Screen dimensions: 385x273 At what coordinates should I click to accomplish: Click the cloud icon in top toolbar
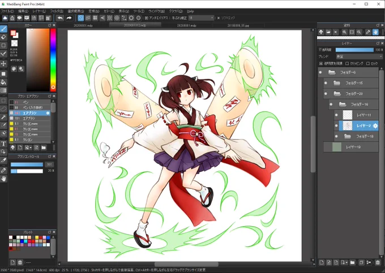pyautogui.click(x=5, y=18)
